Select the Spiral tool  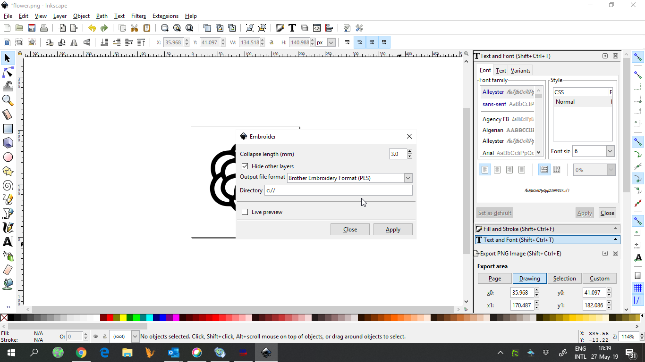point(8,185)
